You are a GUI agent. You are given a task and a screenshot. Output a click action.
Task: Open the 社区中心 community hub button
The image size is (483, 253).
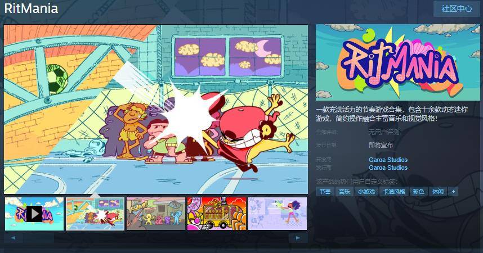[456, 8]
